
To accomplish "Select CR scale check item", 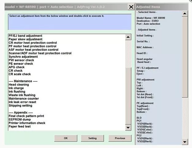I will (x=20, y=74).
